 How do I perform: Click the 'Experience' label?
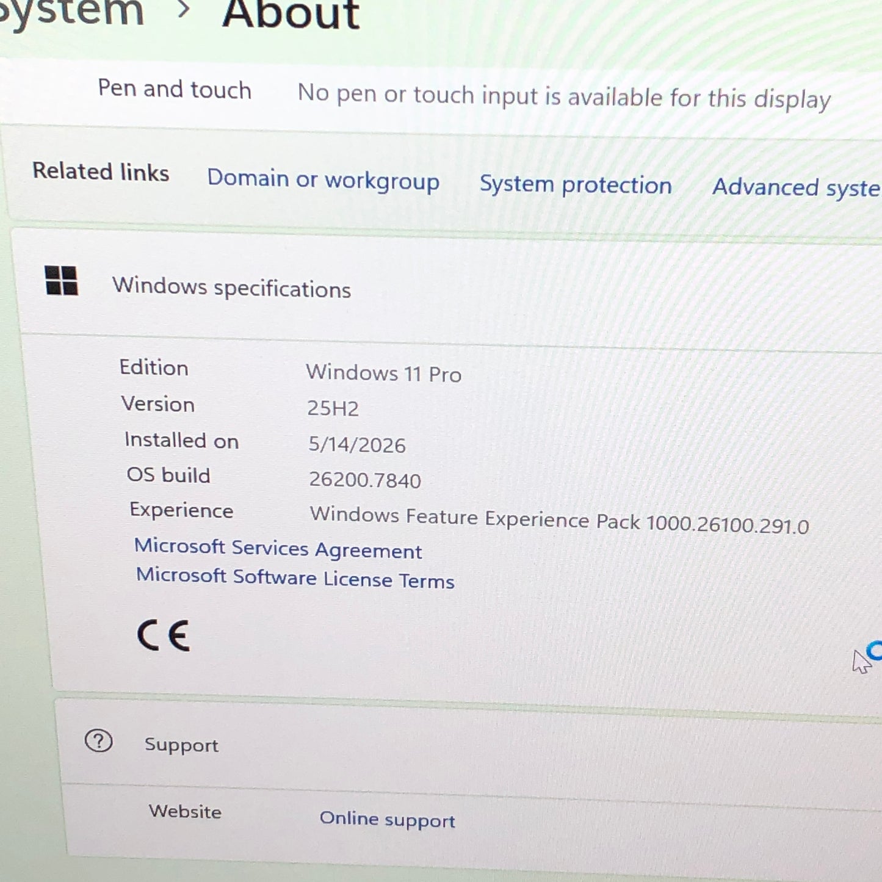tap(181, 510)
